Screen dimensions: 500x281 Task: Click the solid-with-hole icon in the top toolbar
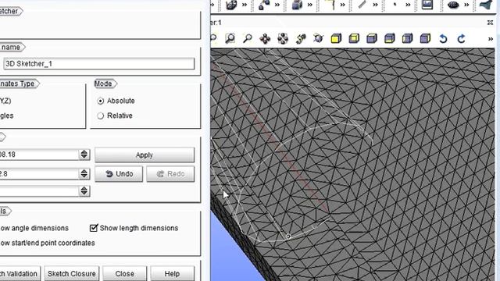coord(231,5)
